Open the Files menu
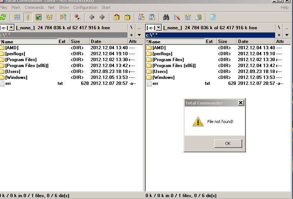293x199 pixels. coord(3,7)
